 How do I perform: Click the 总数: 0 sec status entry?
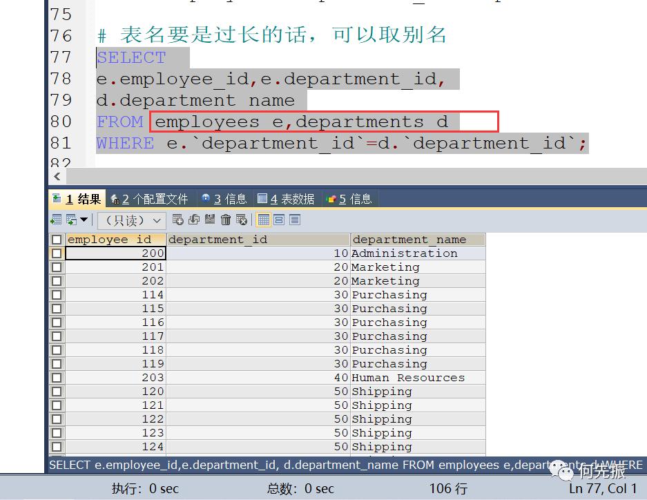pos(300,489)
